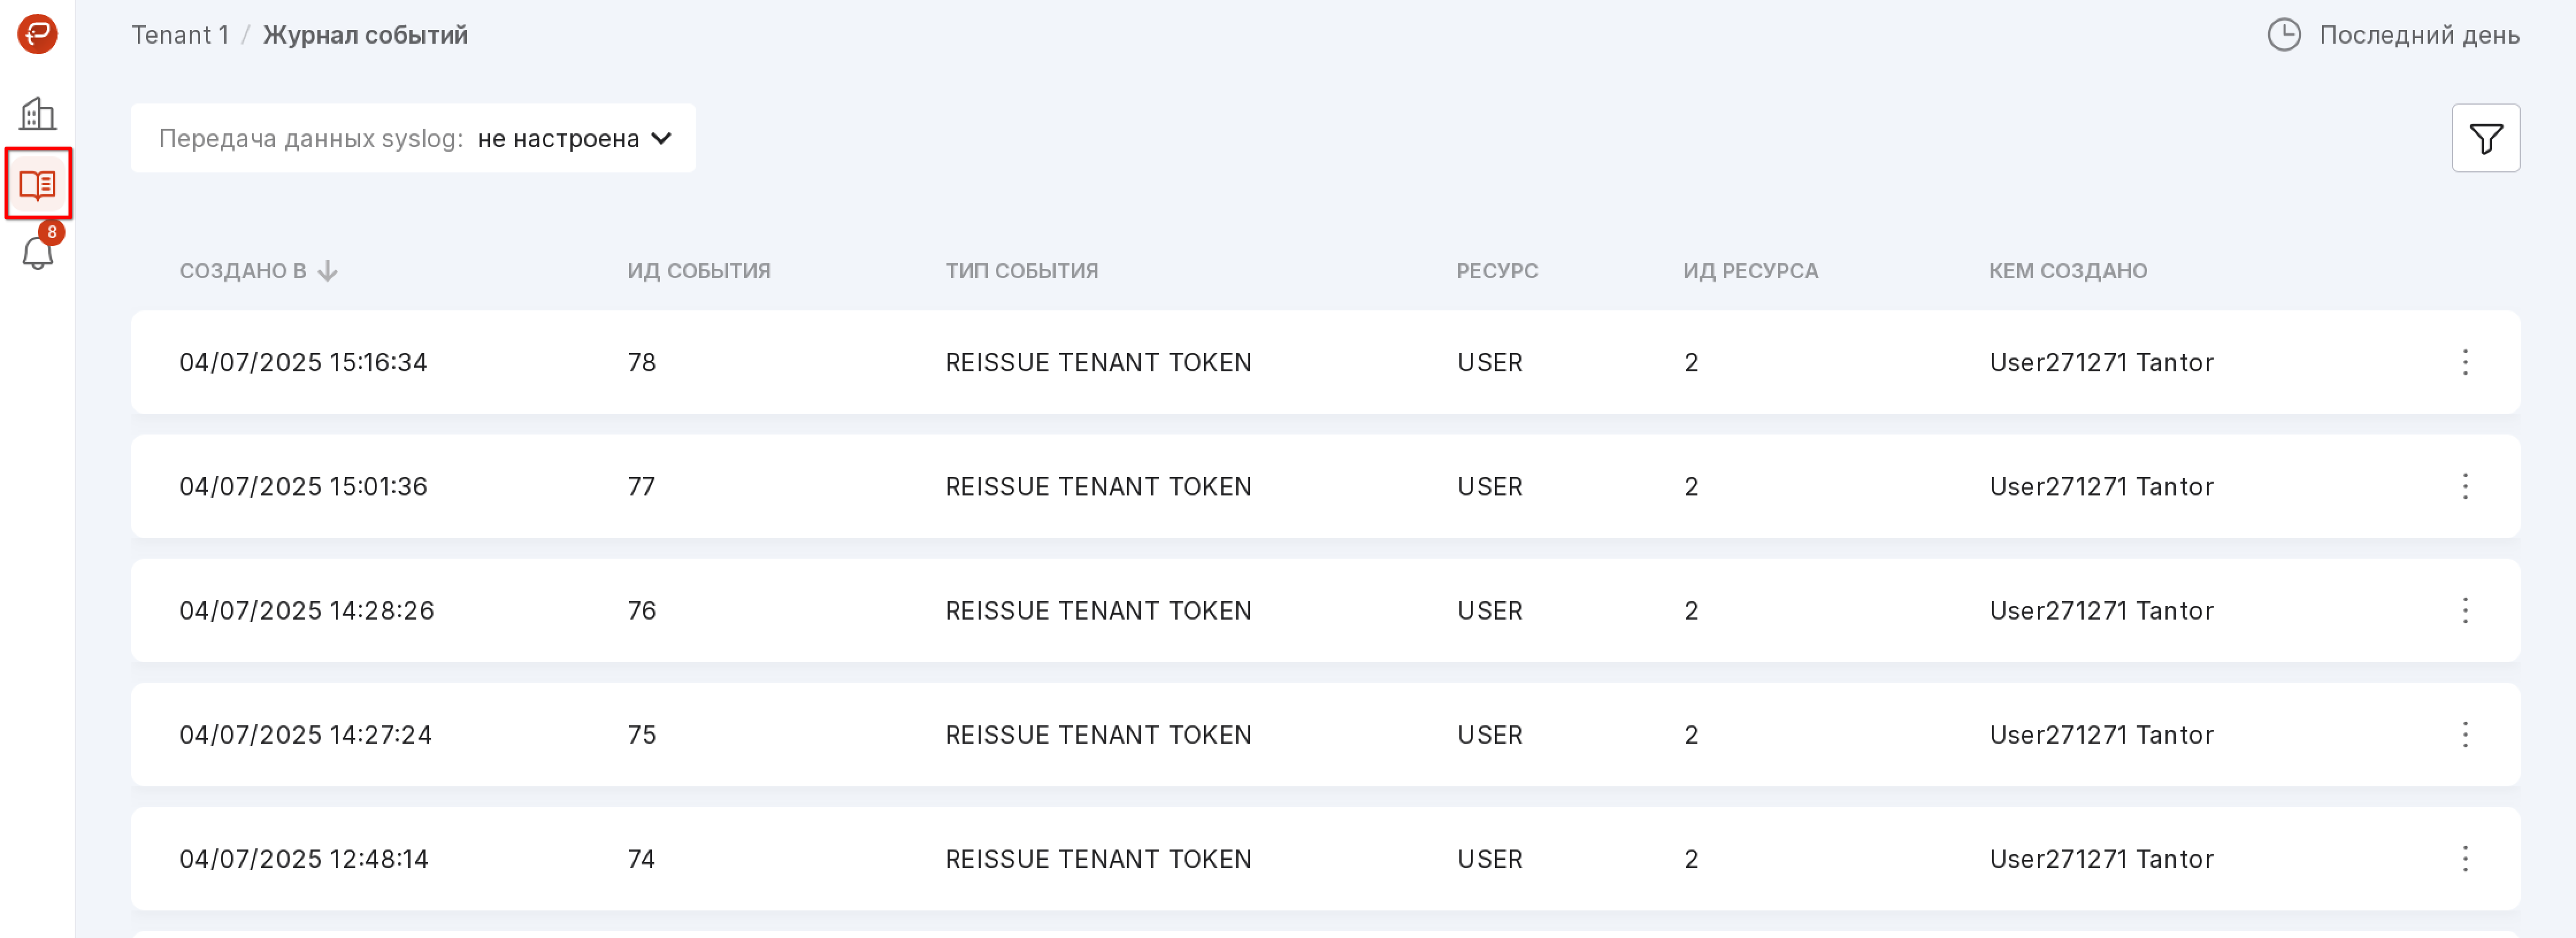Open the event journal book icon
This screenshot has height=938, width=2576.
click(x=38, y=184)
